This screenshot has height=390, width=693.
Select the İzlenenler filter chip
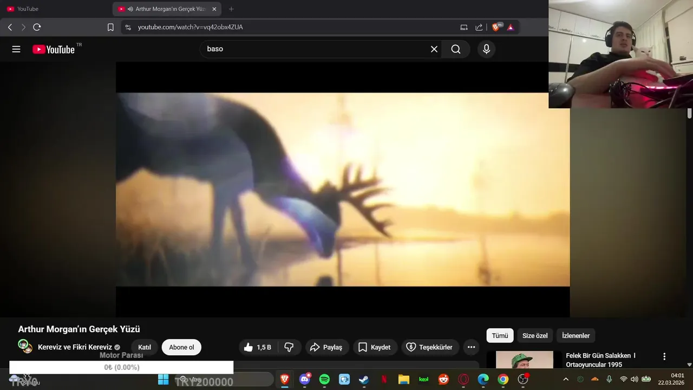coord(576,336)
